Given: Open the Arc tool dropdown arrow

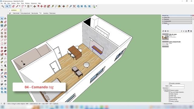Looking at the screenshot, I should 25,6.
